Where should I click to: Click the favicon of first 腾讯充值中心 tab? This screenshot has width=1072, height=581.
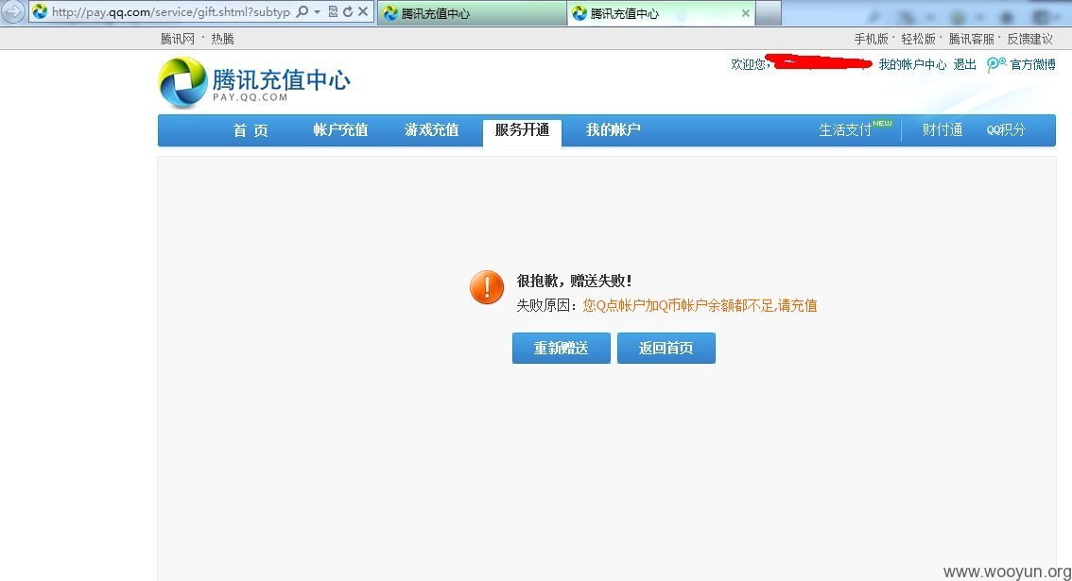390,13
